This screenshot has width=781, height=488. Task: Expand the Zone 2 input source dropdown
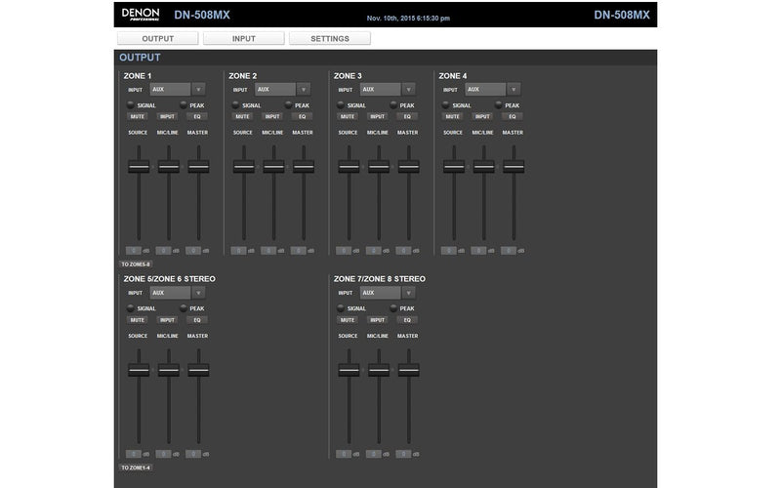(x=303, y=89)
